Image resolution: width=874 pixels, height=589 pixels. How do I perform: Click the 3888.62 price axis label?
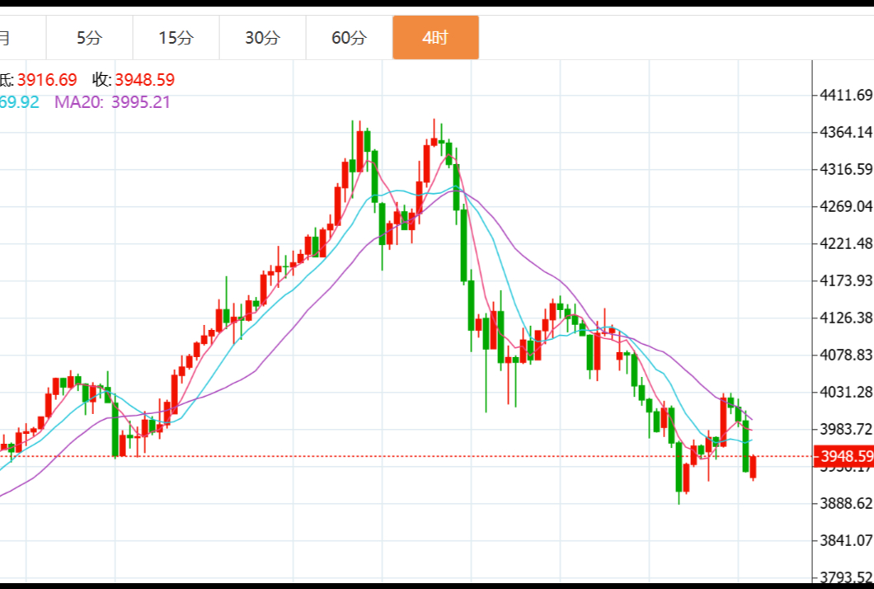click(846, 503)
